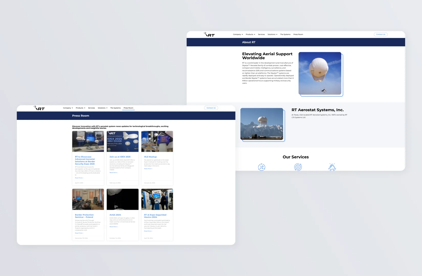Click the January 22, 2025 date text
The height and width of the screenshot is (276, 422).
(x=150, y=183)
